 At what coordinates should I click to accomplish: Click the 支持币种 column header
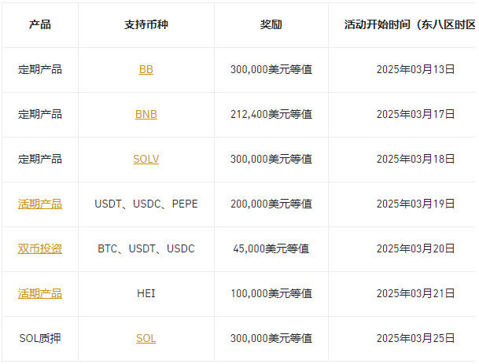point(146,24)
